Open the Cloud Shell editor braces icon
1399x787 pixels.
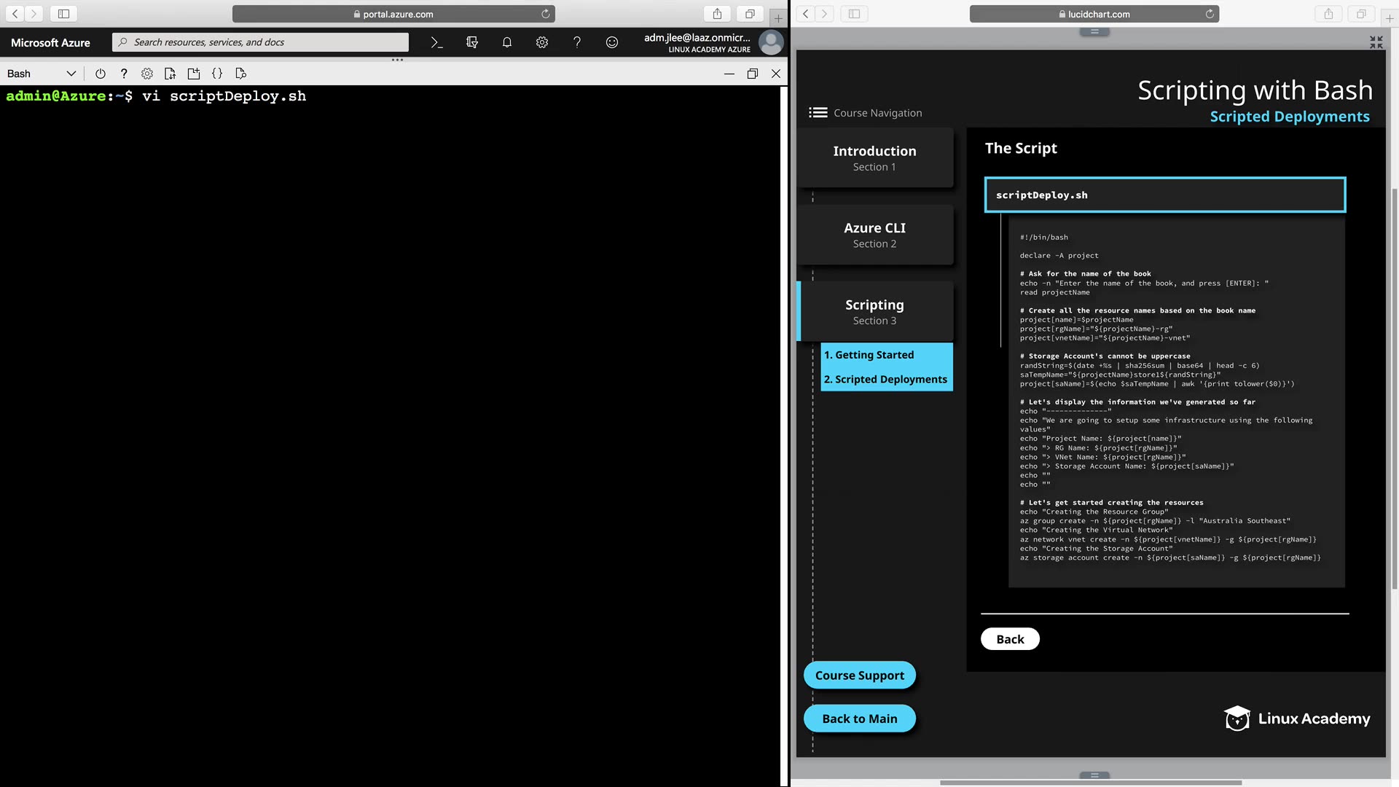coord(217,74)
